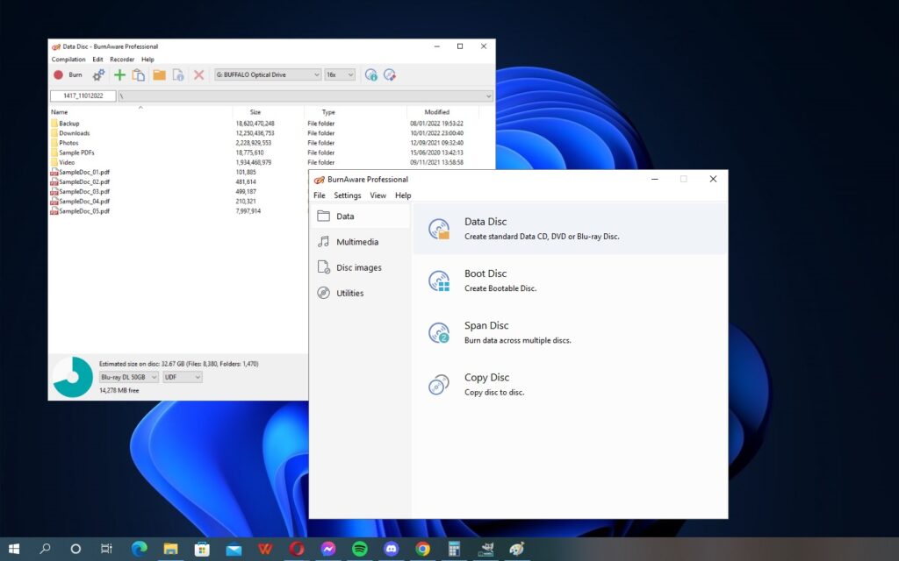Open File menu in BurnAware Professional window

(320, 195)
